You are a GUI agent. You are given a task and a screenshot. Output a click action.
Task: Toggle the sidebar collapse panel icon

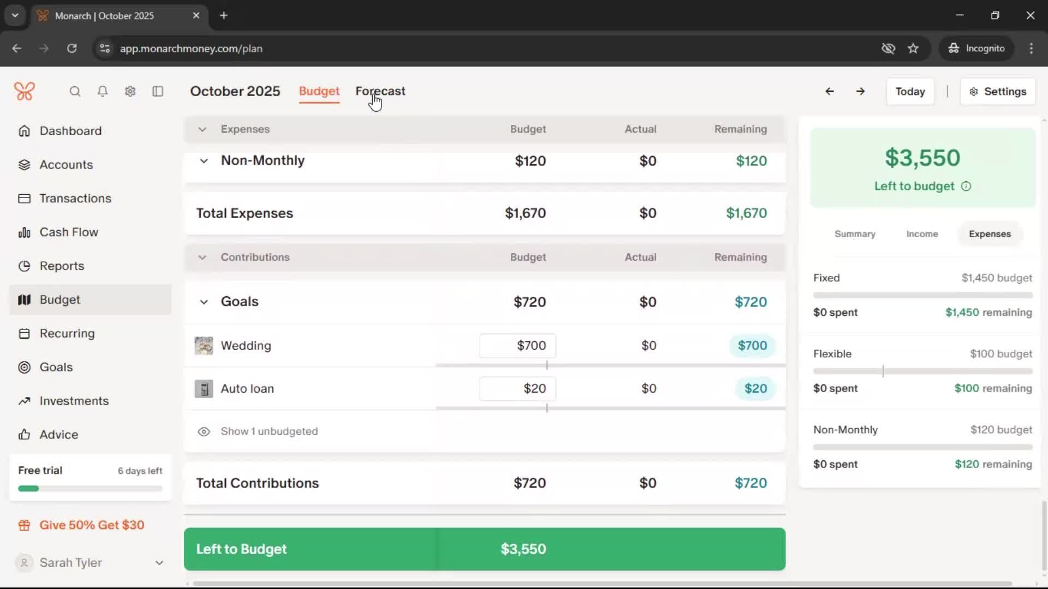pos(158,92)
